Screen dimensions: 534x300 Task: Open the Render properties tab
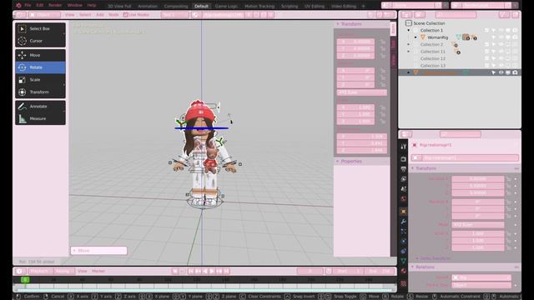[404, 159]
